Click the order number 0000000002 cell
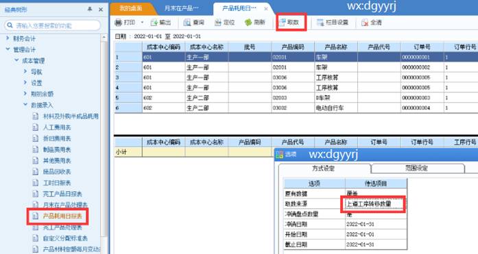 point(422,67)
